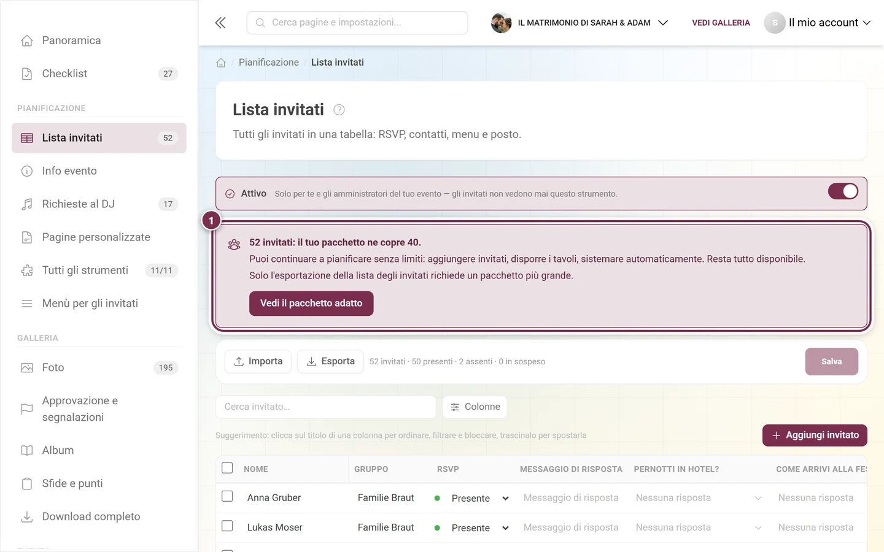
Task: Click the Lista invitati table icon
Action: click(x=27, y=138)
